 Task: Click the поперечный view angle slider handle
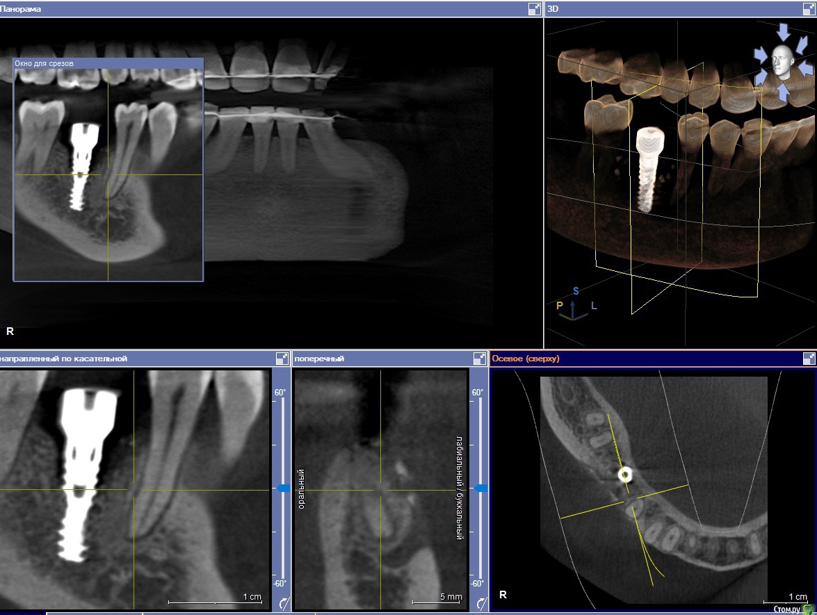pos(479,489)
